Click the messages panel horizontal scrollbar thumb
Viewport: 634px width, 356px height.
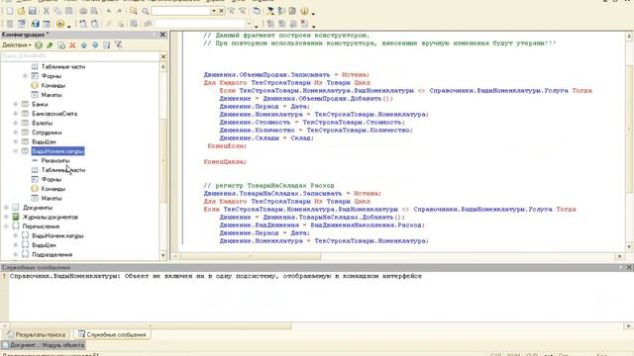pos(151,325)
